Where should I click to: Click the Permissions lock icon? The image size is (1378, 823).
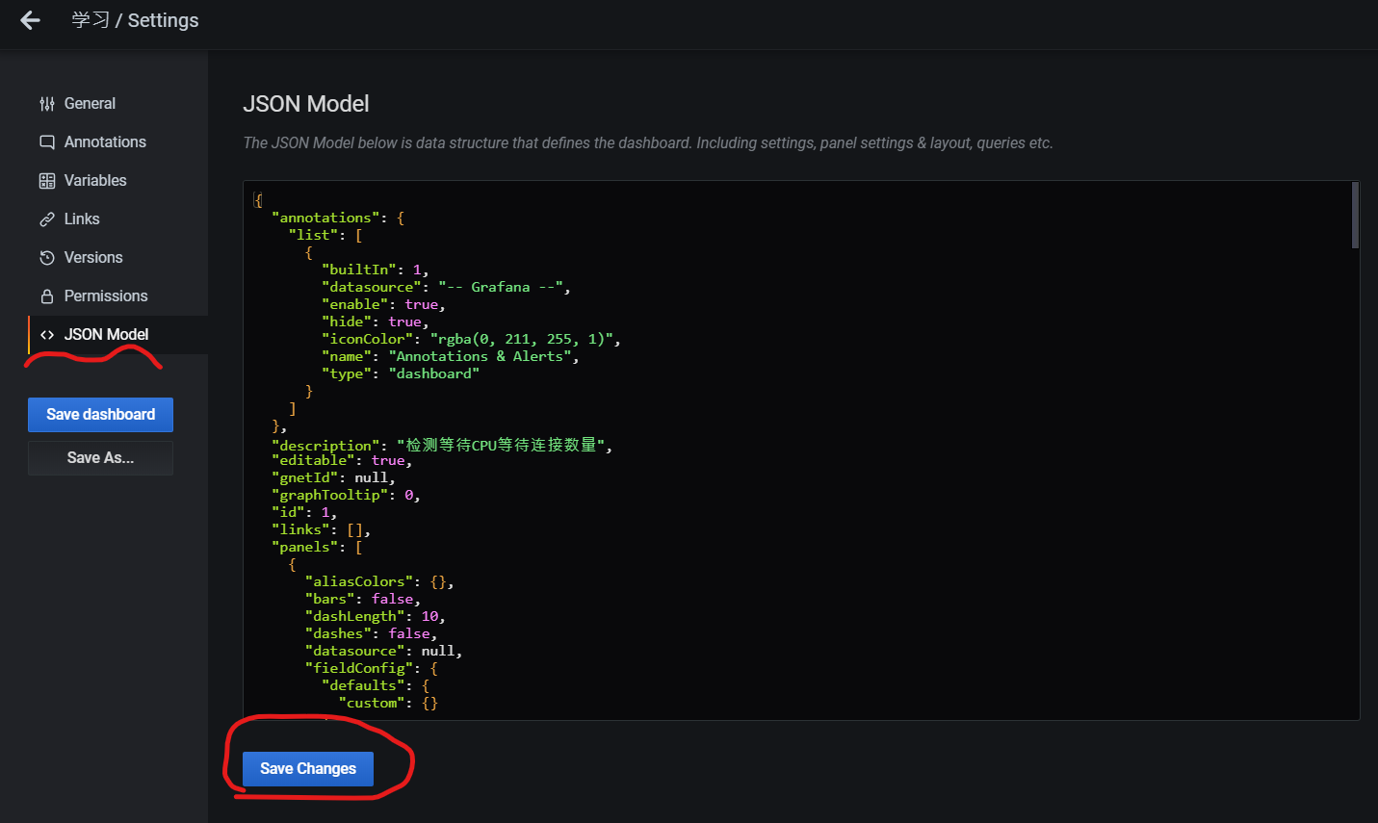[x=46, y=296]
